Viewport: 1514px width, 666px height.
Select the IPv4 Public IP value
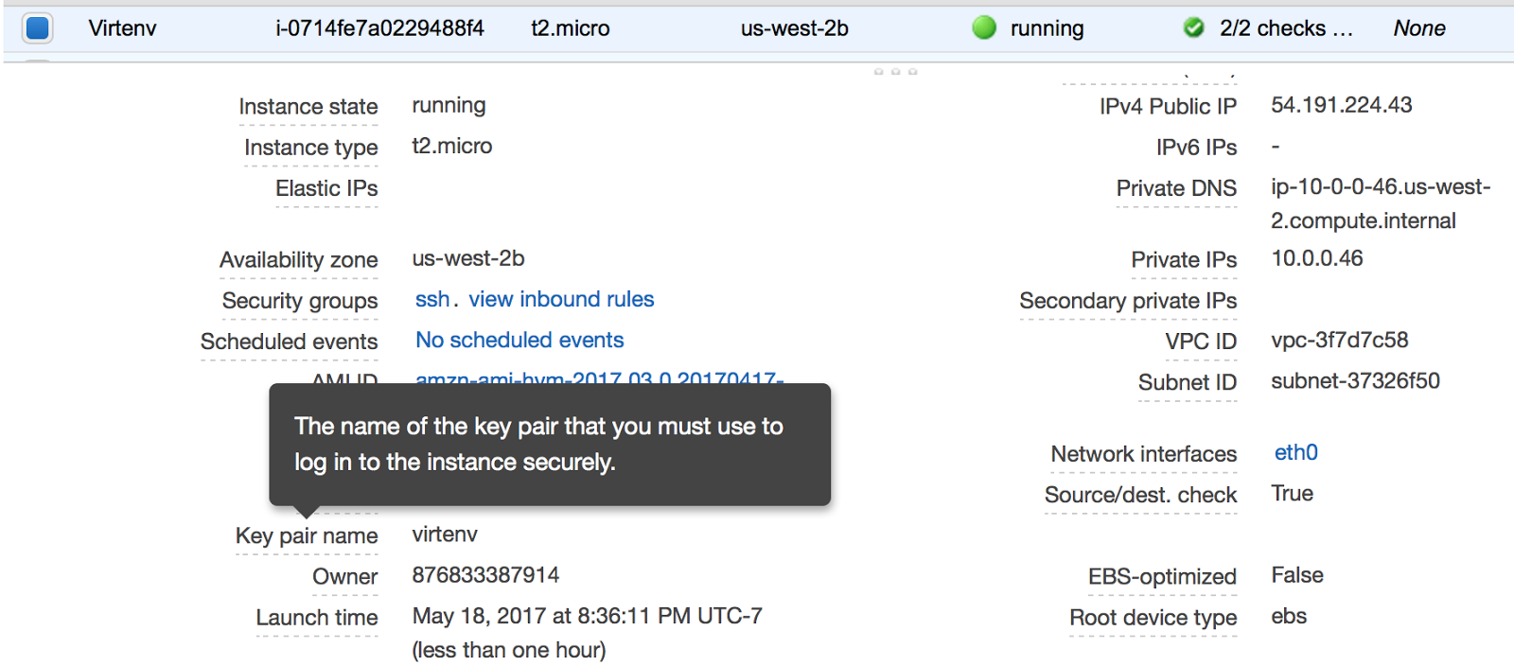click(x=1341, y=105)
